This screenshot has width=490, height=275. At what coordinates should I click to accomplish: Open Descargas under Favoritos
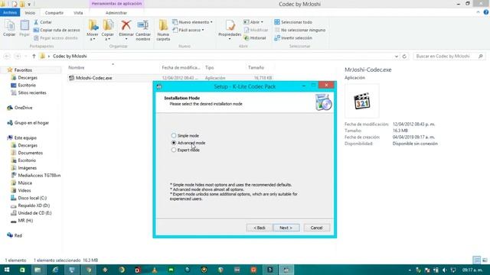(x=28, y=78)
